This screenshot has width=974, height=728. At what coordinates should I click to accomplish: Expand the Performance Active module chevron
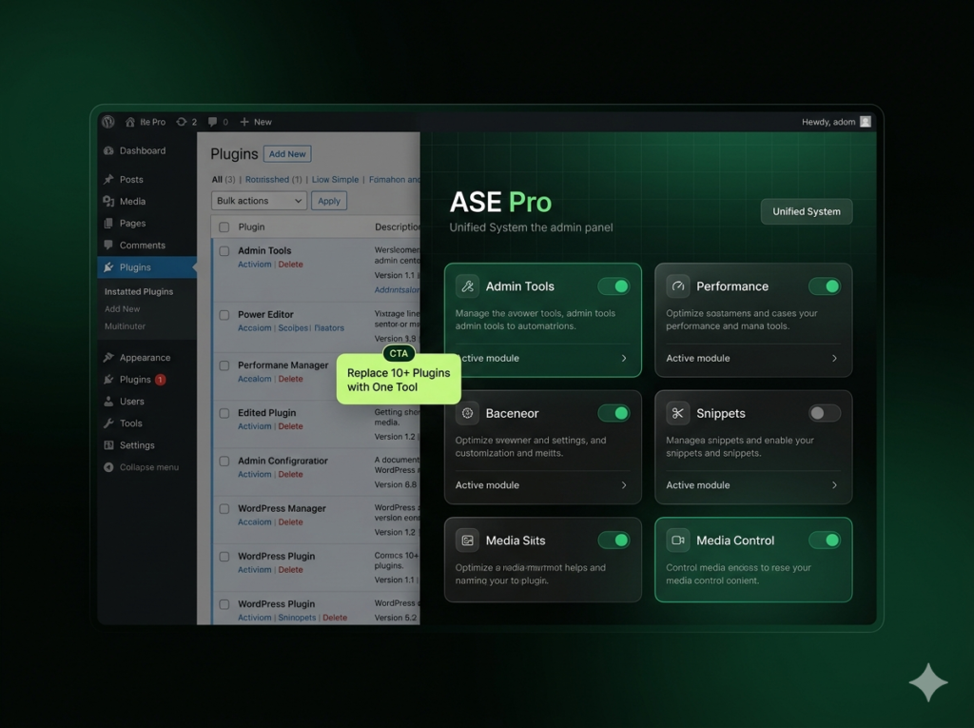[834, 358]
